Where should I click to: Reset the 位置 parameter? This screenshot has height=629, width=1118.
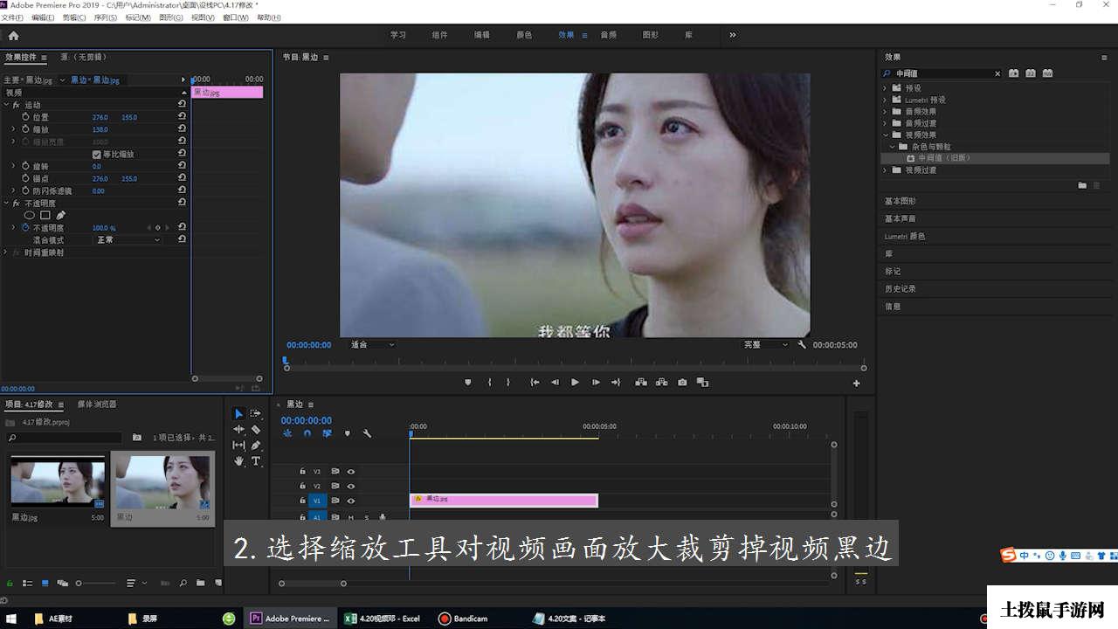(x=182, y=116)
